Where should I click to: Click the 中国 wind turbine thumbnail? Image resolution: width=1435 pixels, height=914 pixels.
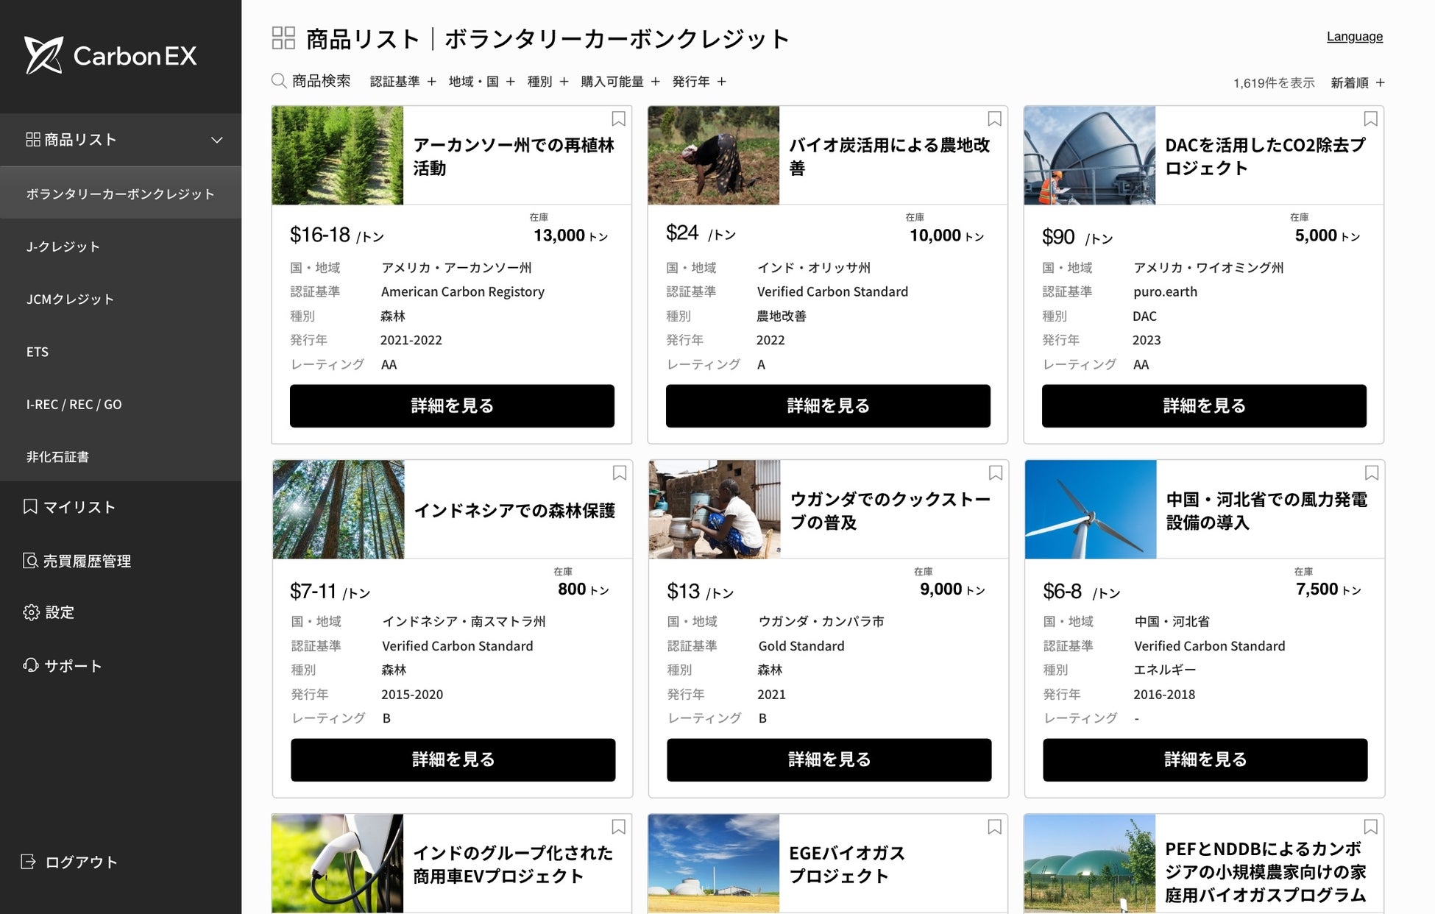(x=1090, y=509)
